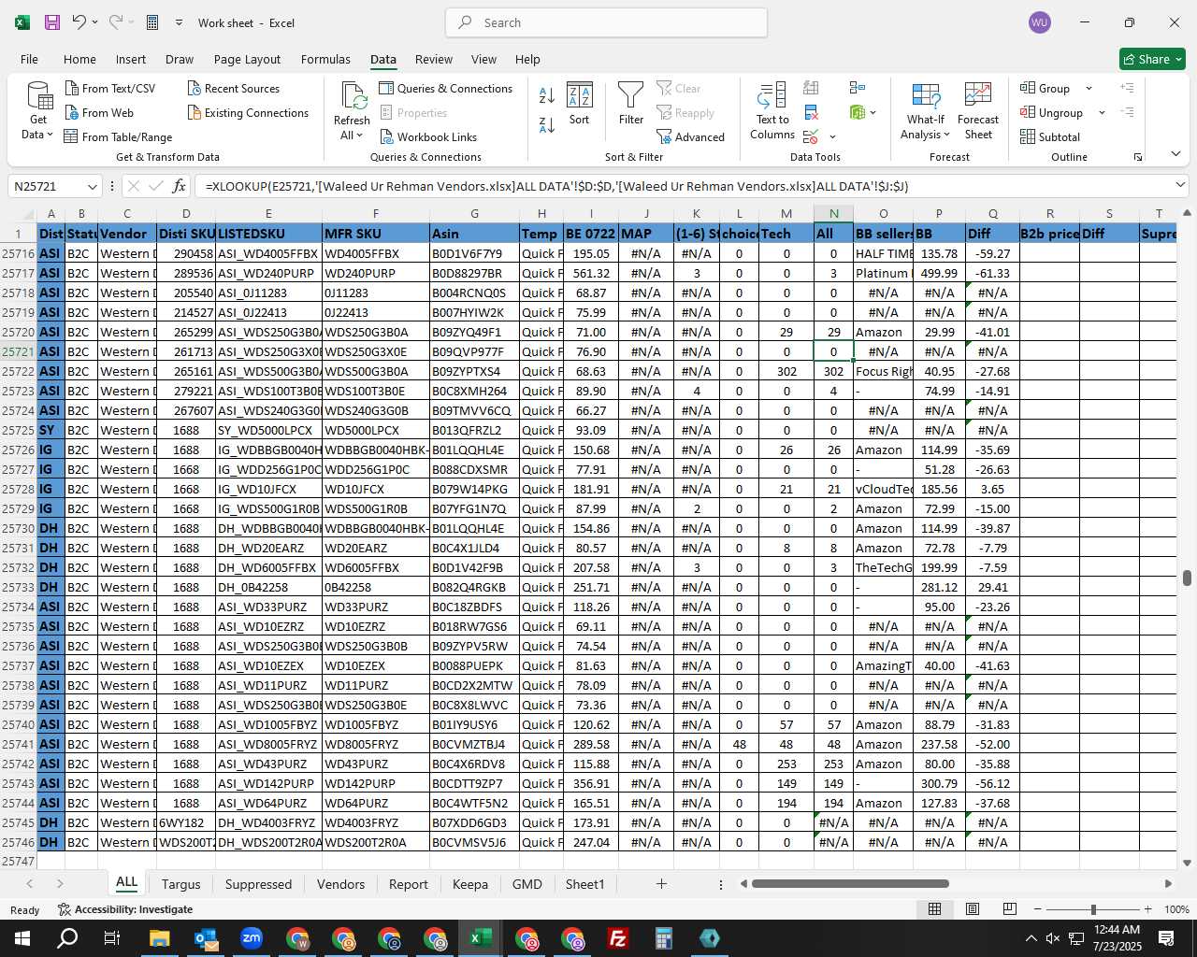This screenshot has width=1197, height=957.
Task: Click into the formula bar XLOOKUP formula
Action: [x=557, y=186]
